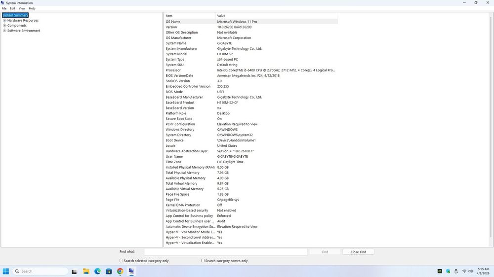
Task: Select the User Name row label
Action: (x=174, y=157)
